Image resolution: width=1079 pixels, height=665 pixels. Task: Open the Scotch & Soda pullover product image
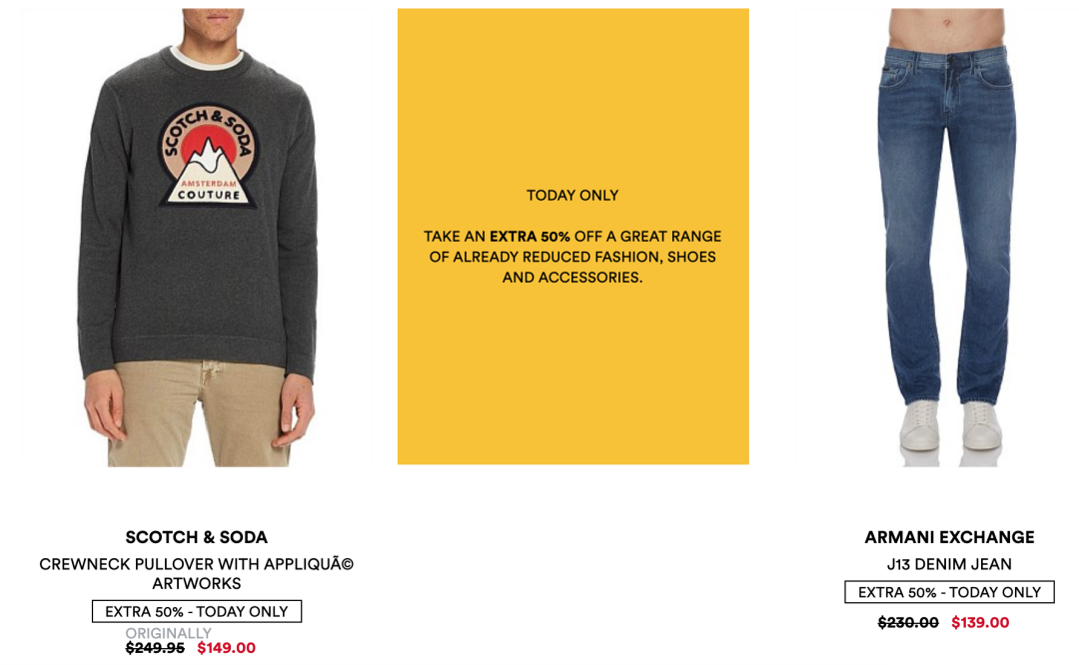(197, 238)
